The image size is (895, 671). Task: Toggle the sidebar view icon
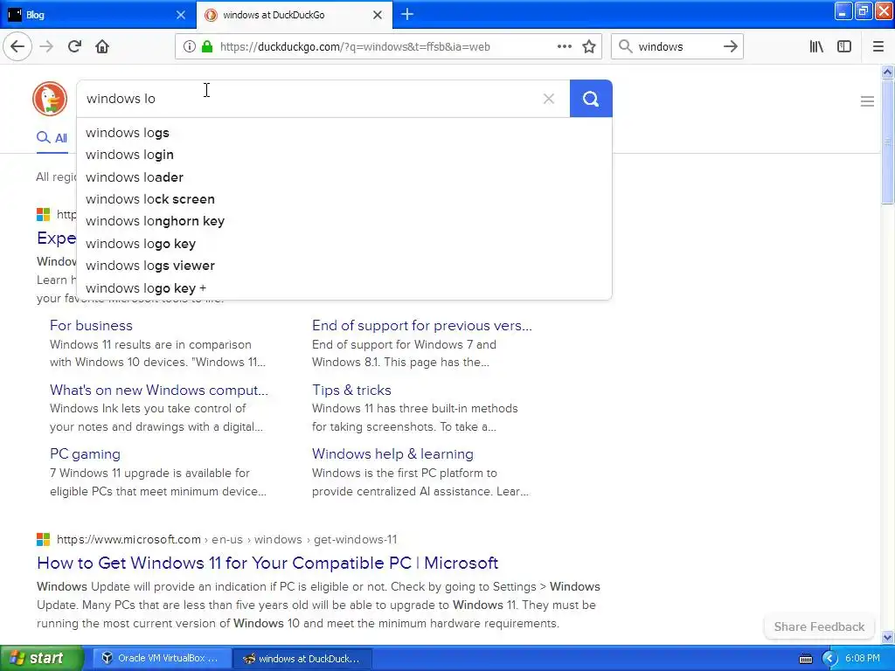pyautogui.click(x=844, y=47)
